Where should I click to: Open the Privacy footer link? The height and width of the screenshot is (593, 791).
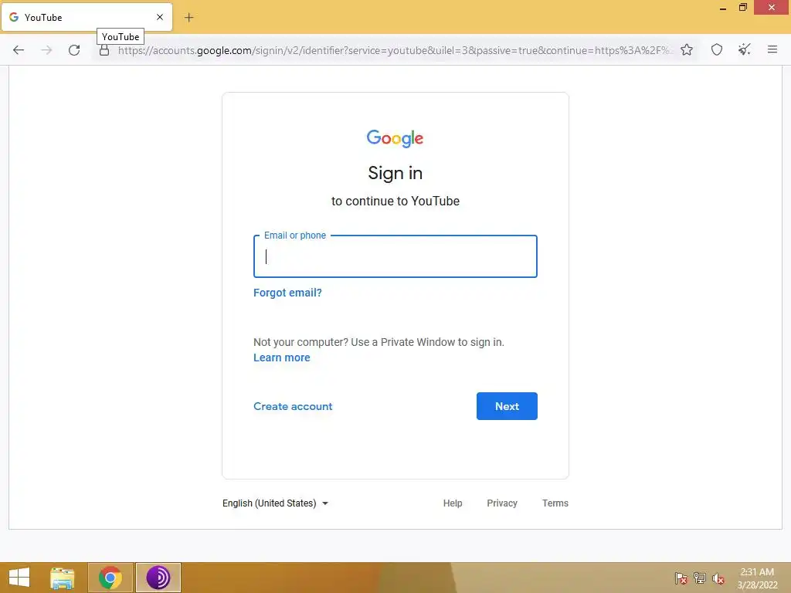click(x=502, y=503)
